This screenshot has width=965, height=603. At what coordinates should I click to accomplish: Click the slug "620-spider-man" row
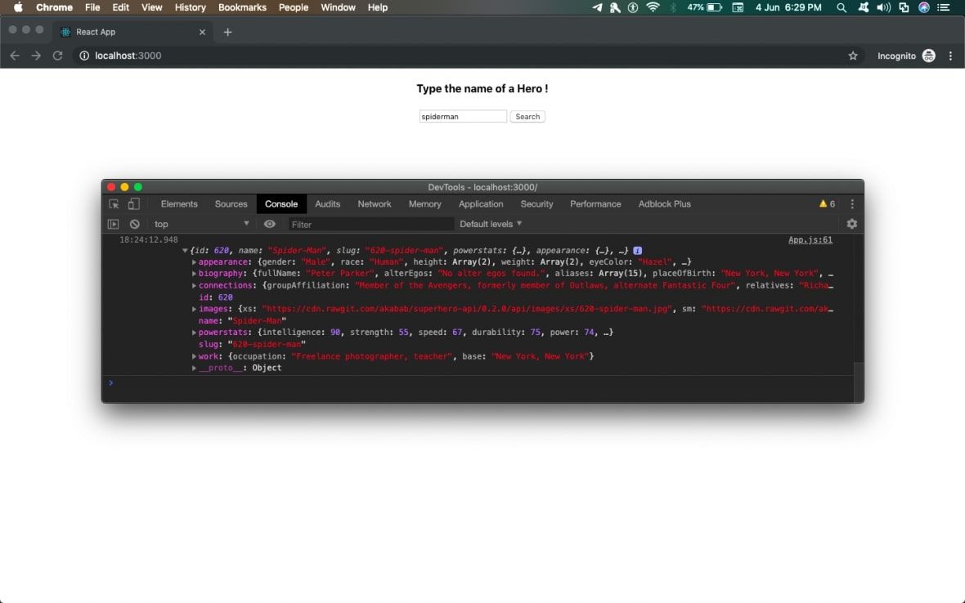(252, 345)
